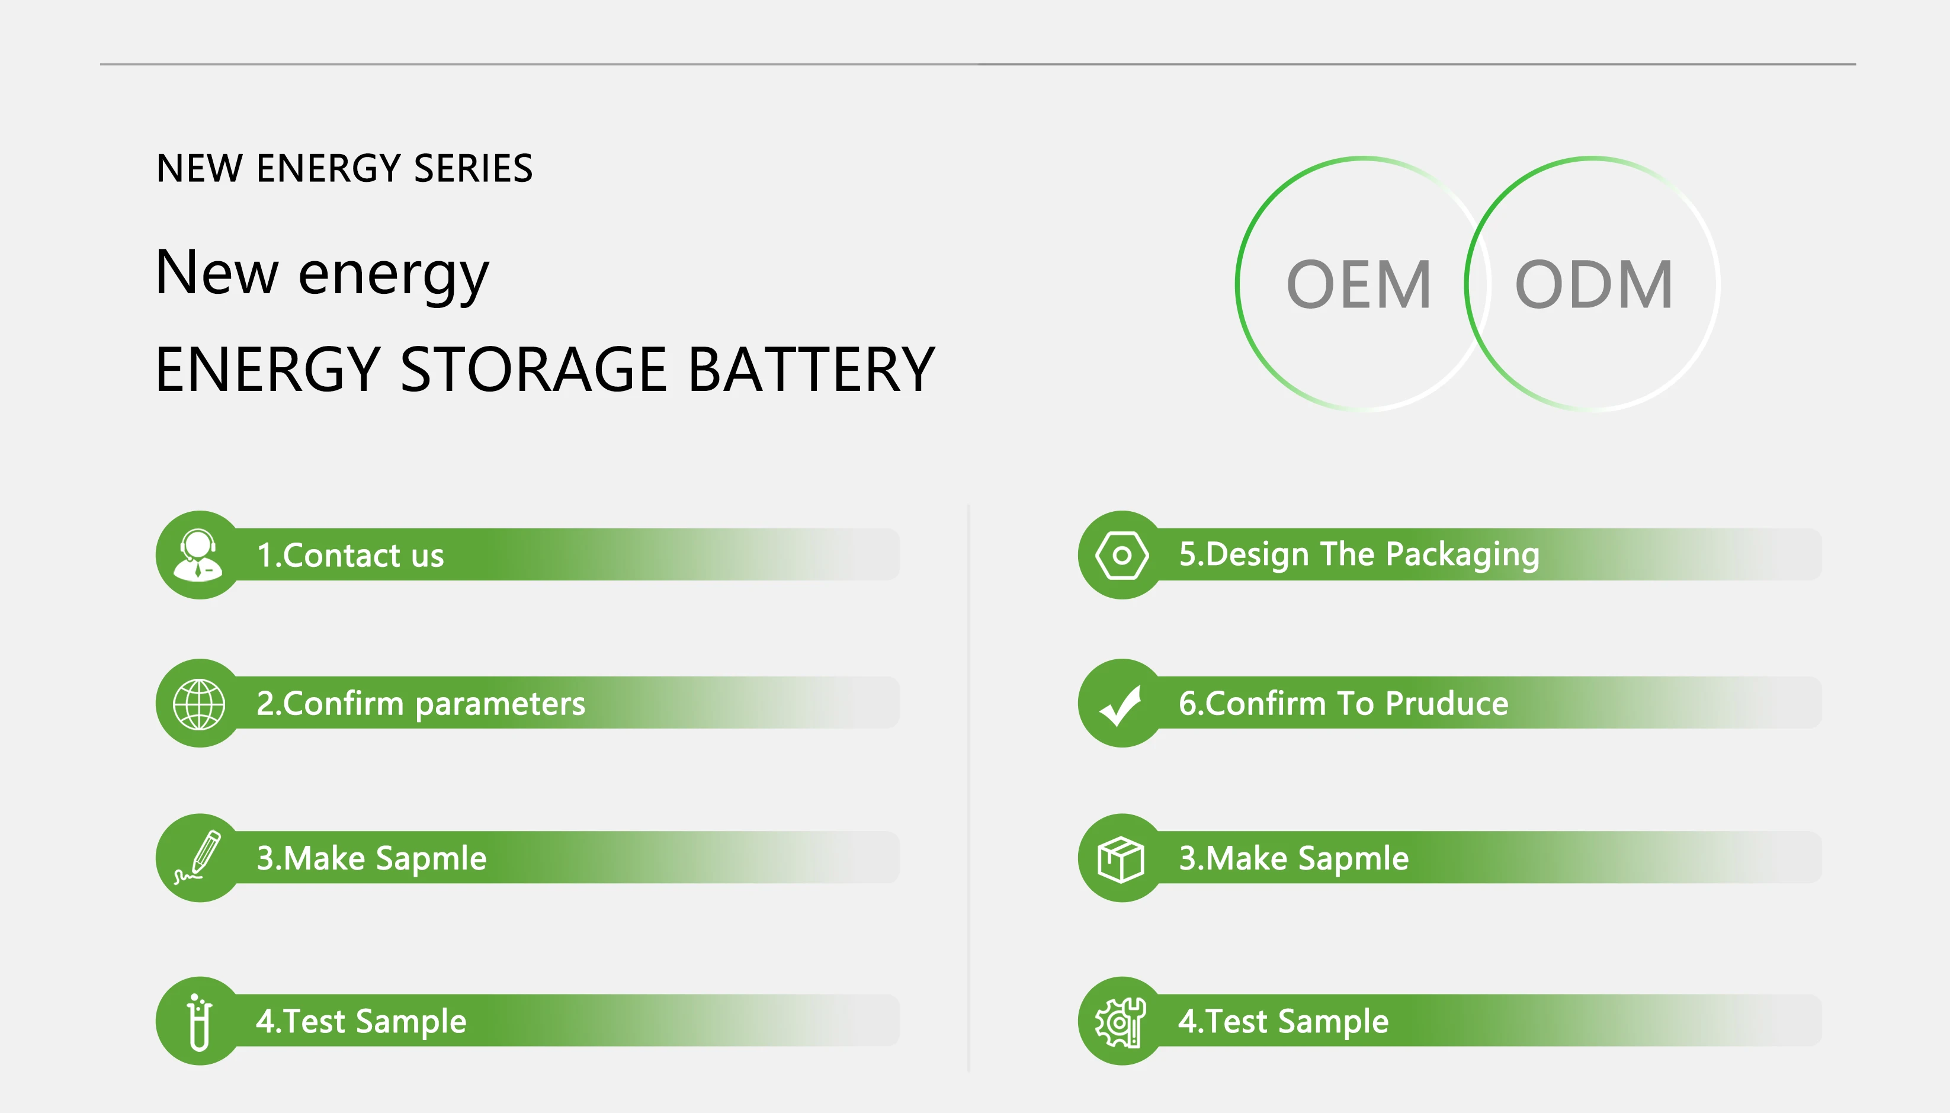
Task: Click the test tube icon
Action: coord(199,1021)
